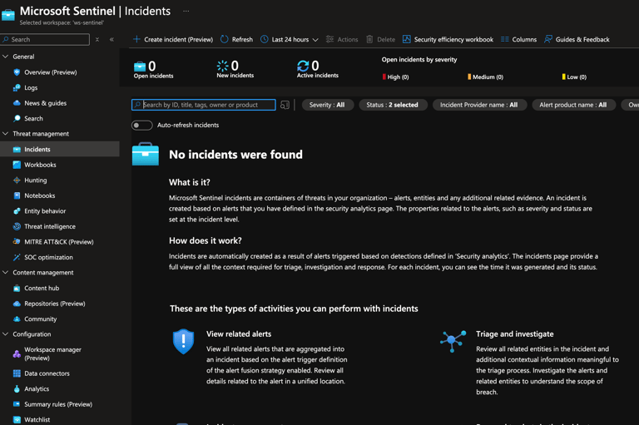Open the Hunting crosshair icon
The image size is (639, 425).
point(17,180)
